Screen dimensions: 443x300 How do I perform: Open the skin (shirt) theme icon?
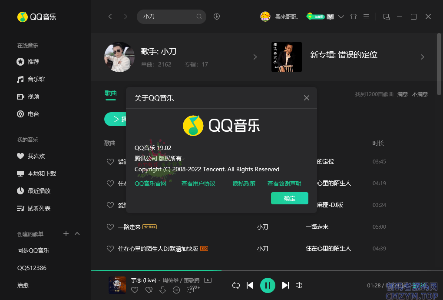pyautogui.click(x=353, y=17)
